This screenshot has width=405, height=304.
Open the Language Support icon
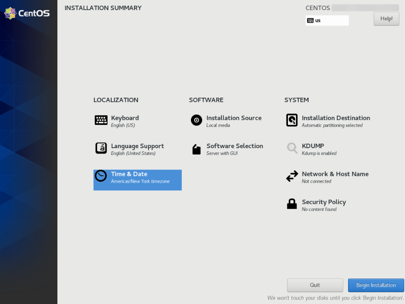click(x=101, y=148)
